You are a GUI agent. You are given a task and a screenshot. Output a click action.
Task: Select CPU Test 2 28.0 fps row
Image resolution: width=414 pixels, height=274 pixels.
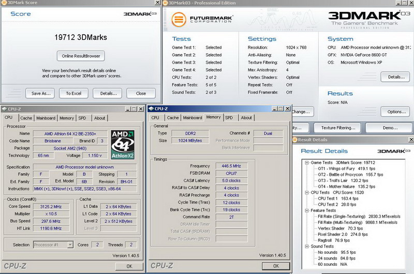click(x=337, y=204)
